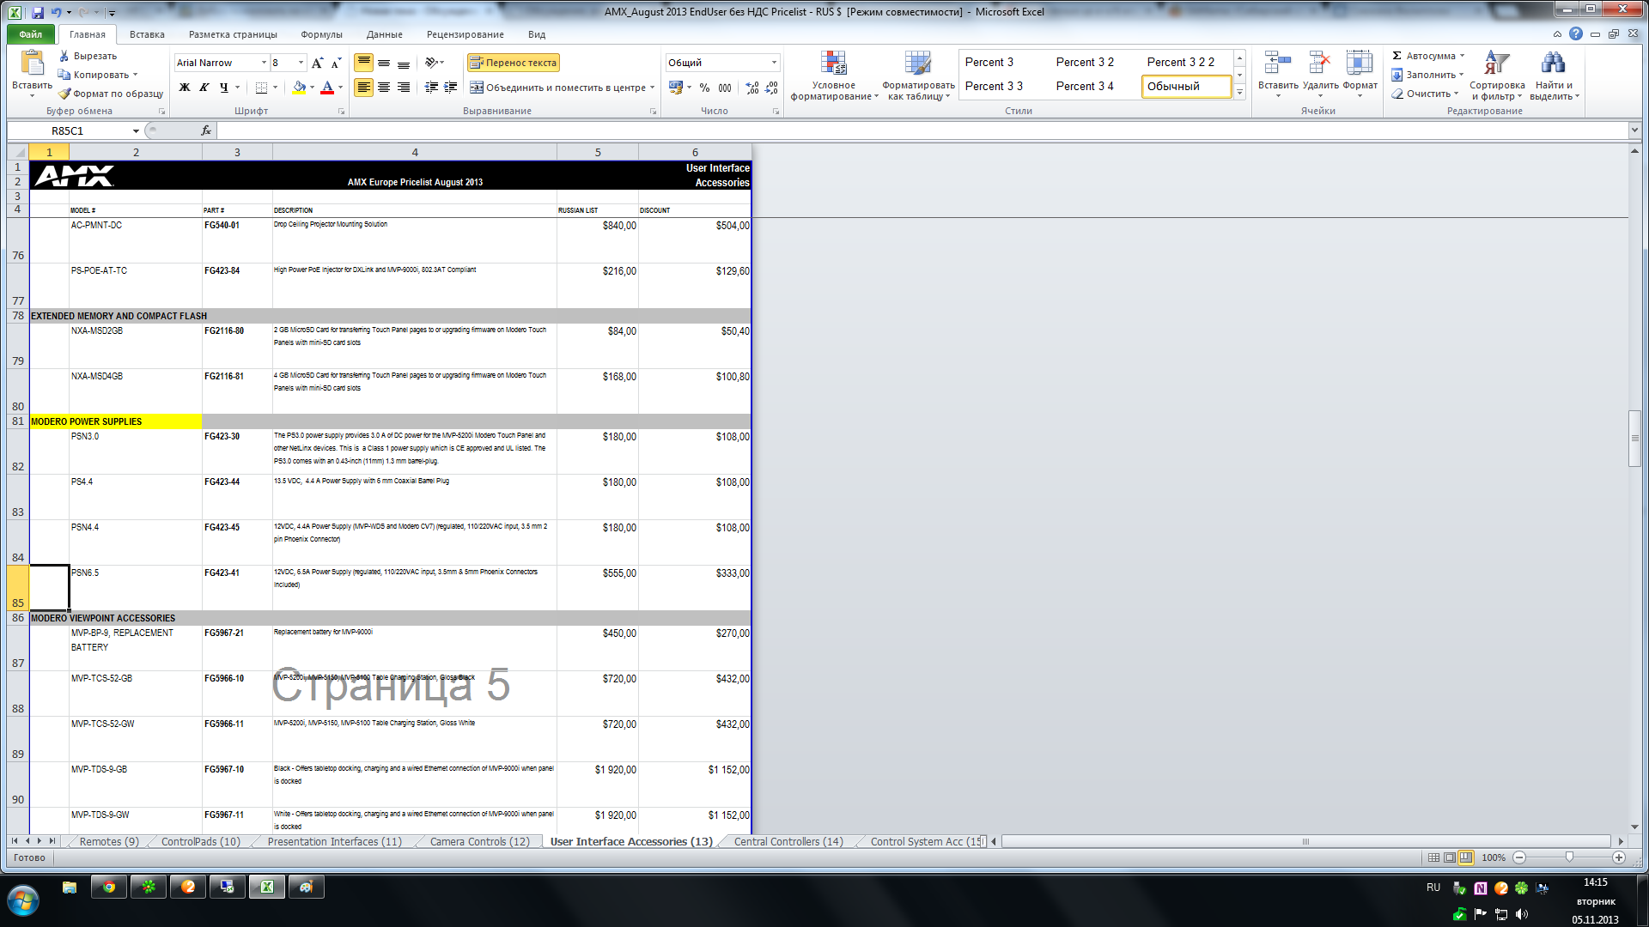Open the Windows Start button

point(24,900)
